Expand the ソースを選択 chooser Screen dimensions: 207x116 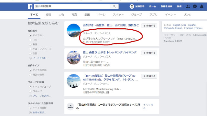coord(40,58)
